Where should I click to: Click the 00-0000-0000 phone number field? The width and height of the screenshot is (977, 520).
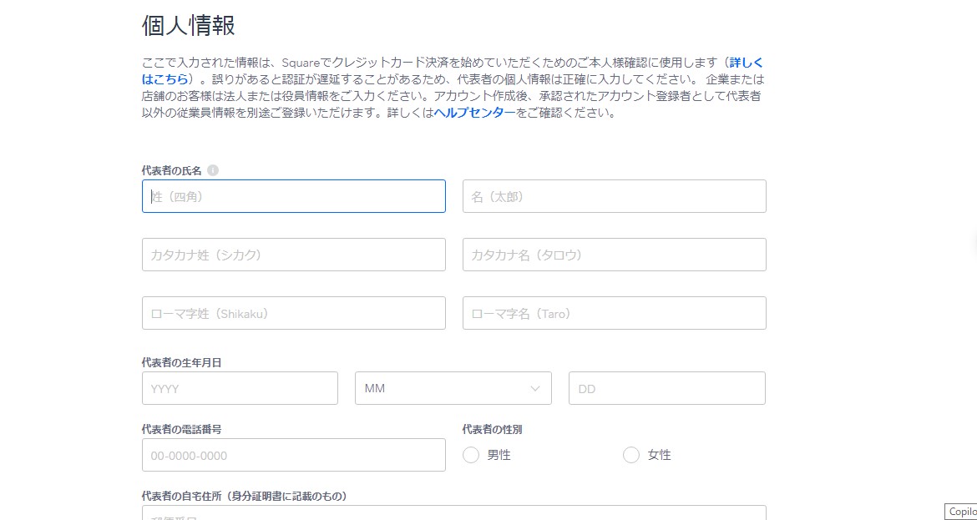[293, 455]
